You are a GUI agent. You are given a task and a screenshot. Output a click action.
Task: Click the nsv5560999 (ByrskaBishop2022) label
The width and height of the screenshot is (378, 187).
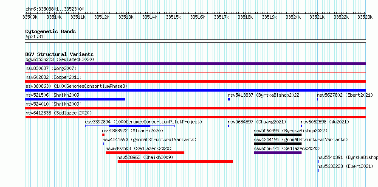coord(291,131)
